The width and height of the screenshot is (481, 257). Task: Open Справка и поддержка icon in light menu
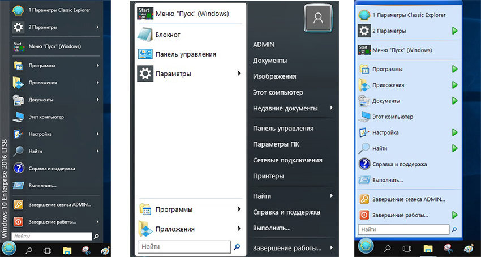(364, 164)
